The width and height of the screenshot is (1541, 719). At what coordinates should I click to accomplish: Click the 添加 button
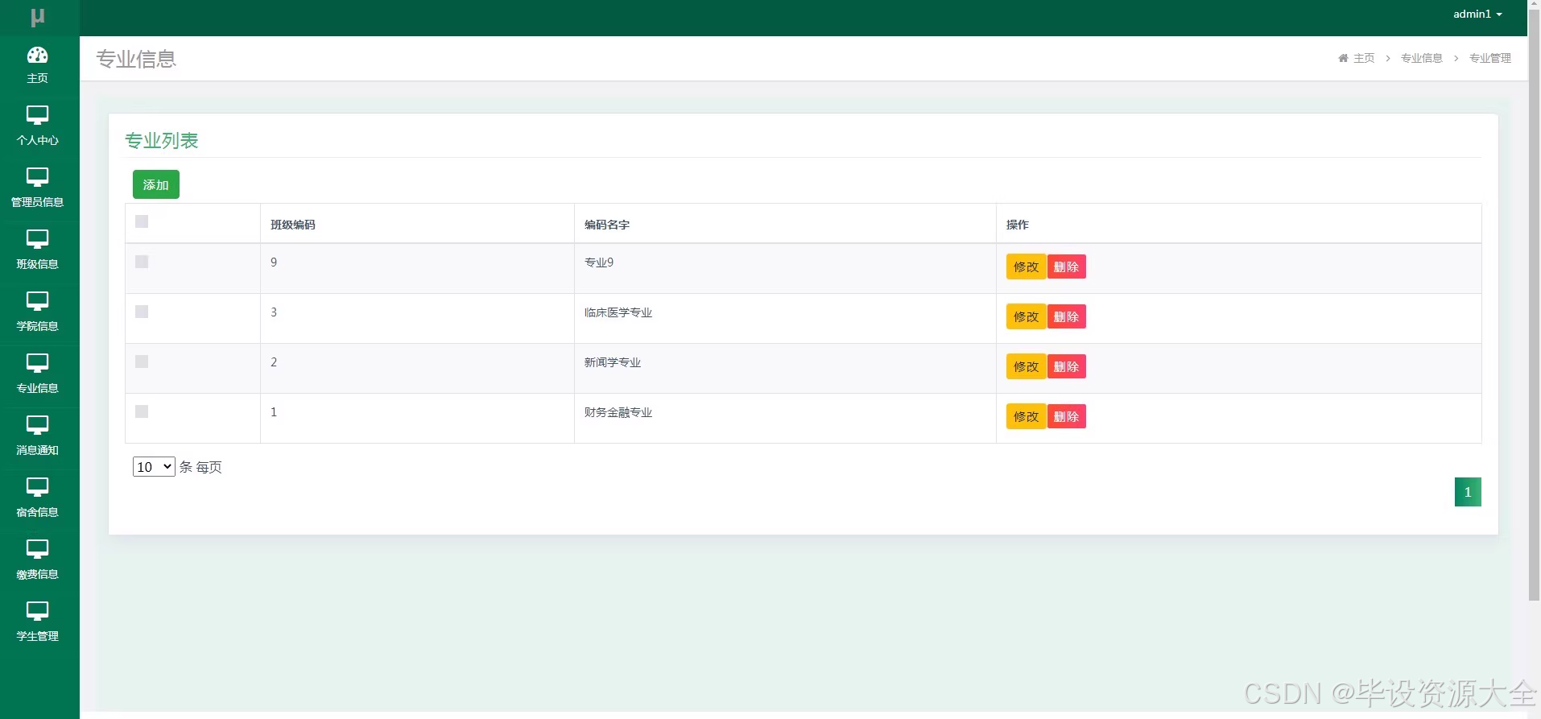pyautogui.click(x=156, y=184)
